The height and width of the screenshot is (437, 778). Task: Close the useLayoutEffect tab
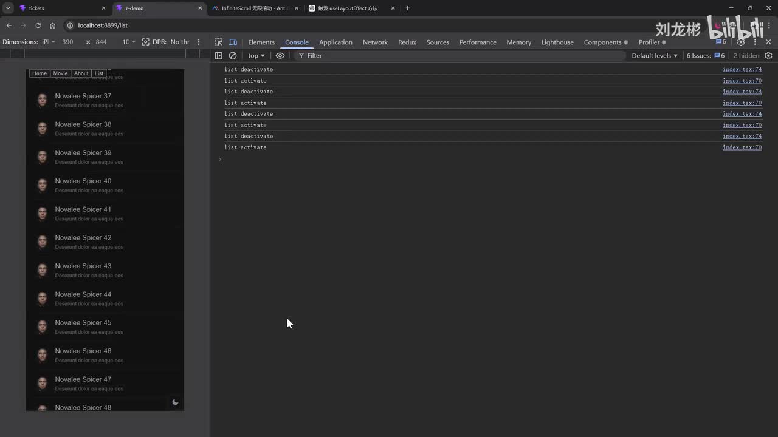tap(393, 8)
